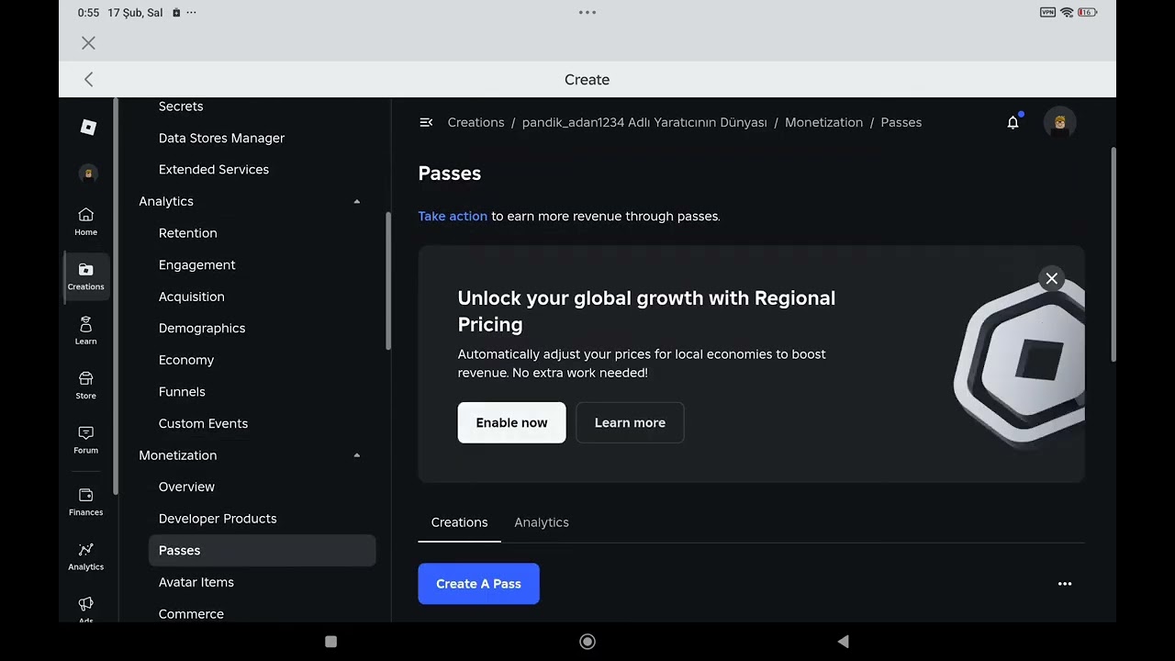Select Developer Products menu item

point(218,519)
